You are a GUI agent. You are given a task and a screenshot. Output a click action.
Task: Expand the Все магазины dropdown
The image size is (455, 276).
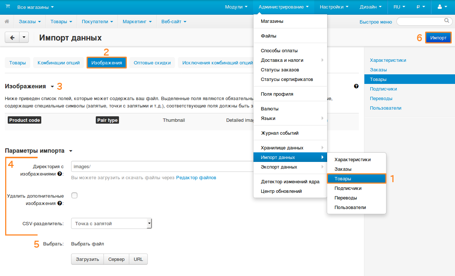point(35,7)
